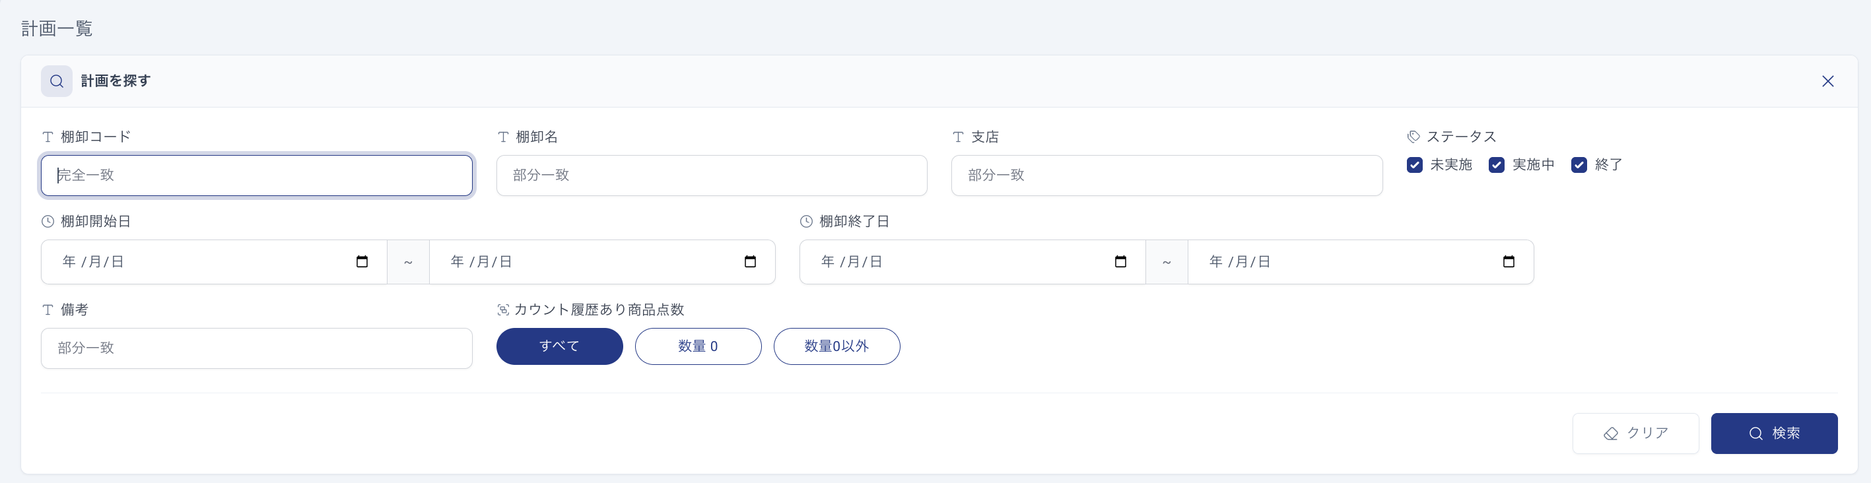Click the clock icon beside 棚卸開始日
1871x483 pixels.
[48, 222]
